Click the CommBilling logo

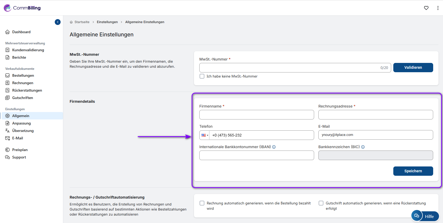click(x=22, y=8)
